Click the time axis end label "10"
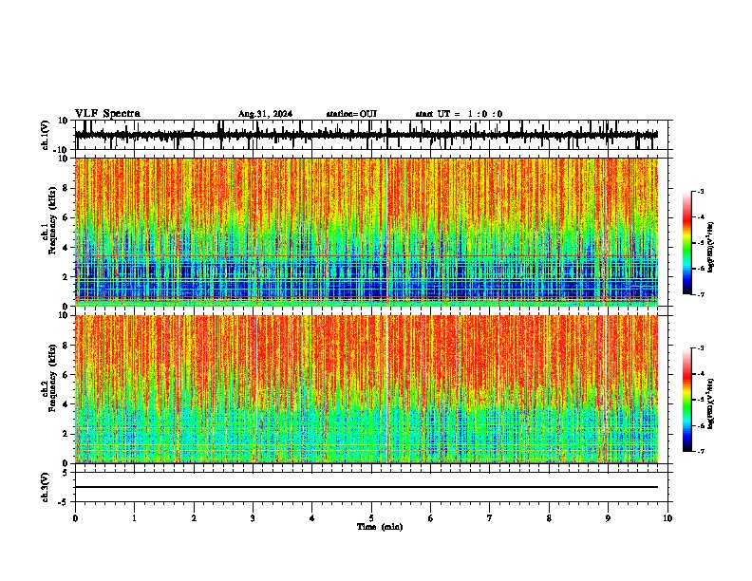The width and height of the screenshot is (752, 581). point(667,518)
